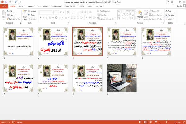Switch to the VIEW tab
This screenshot has width=186, height=124.
[x=90, y=7]
